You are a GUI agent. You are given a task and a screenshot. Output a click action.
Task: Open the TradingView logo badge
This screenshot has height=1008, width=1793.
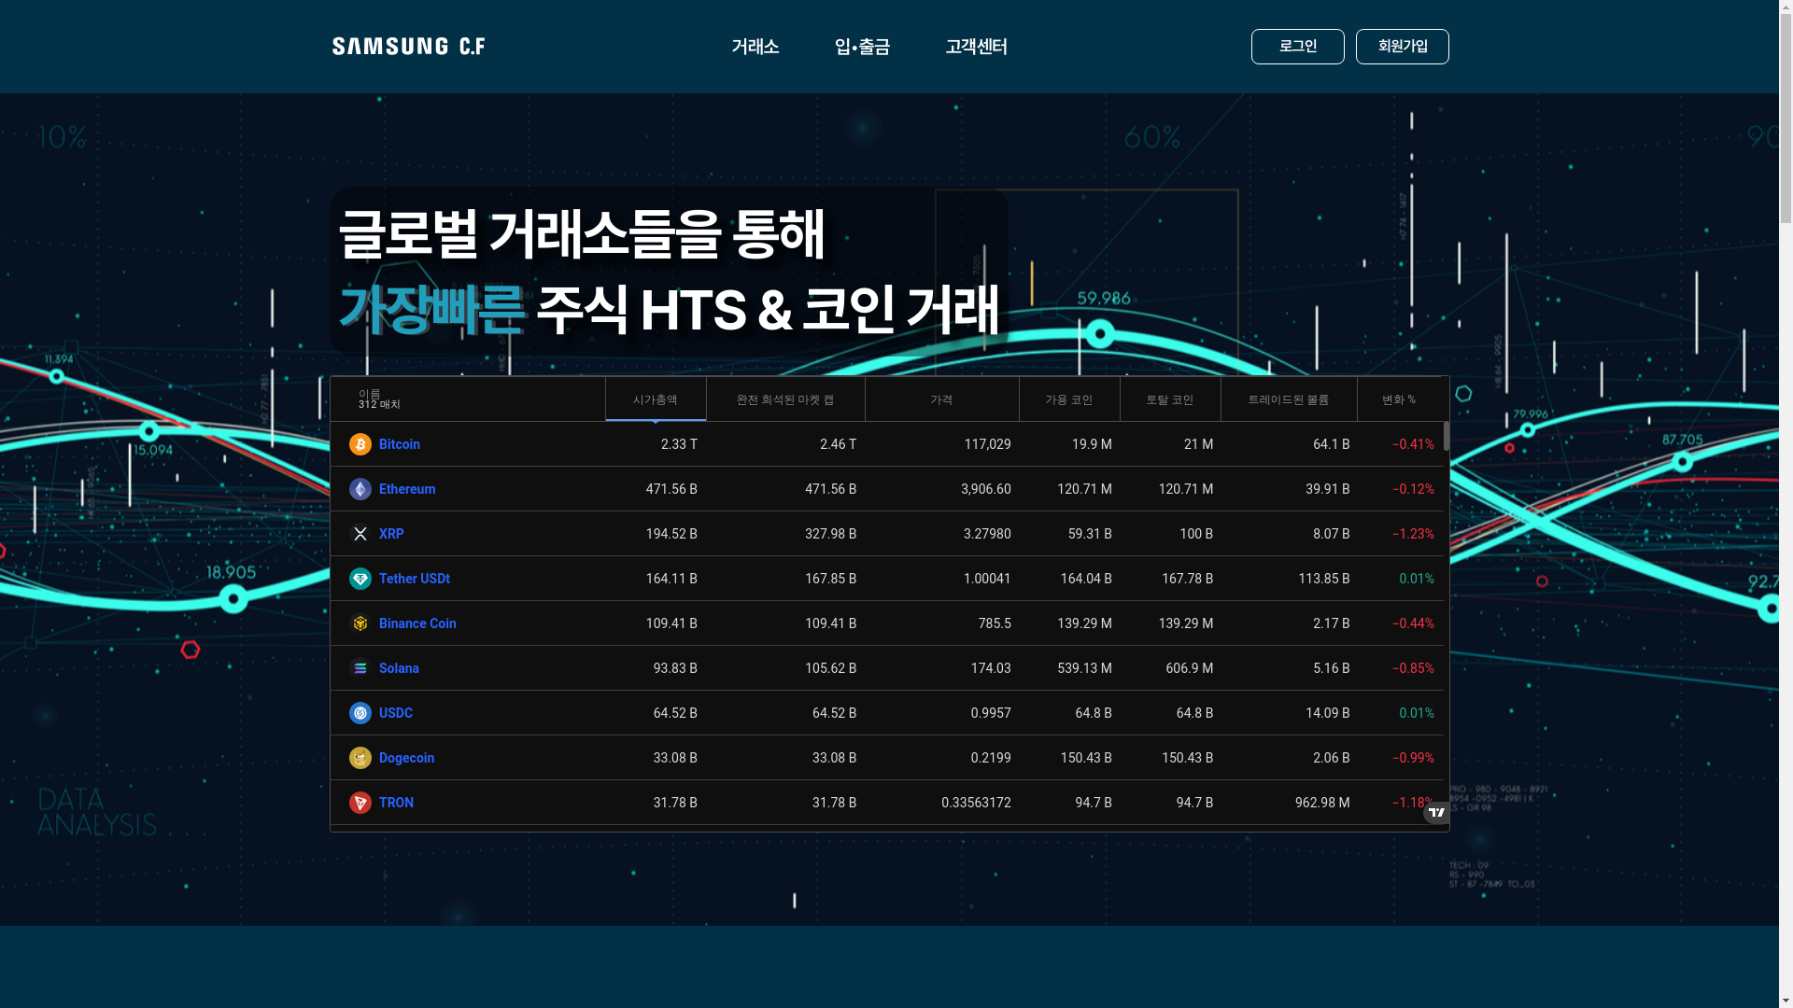tap(1436, 813)
